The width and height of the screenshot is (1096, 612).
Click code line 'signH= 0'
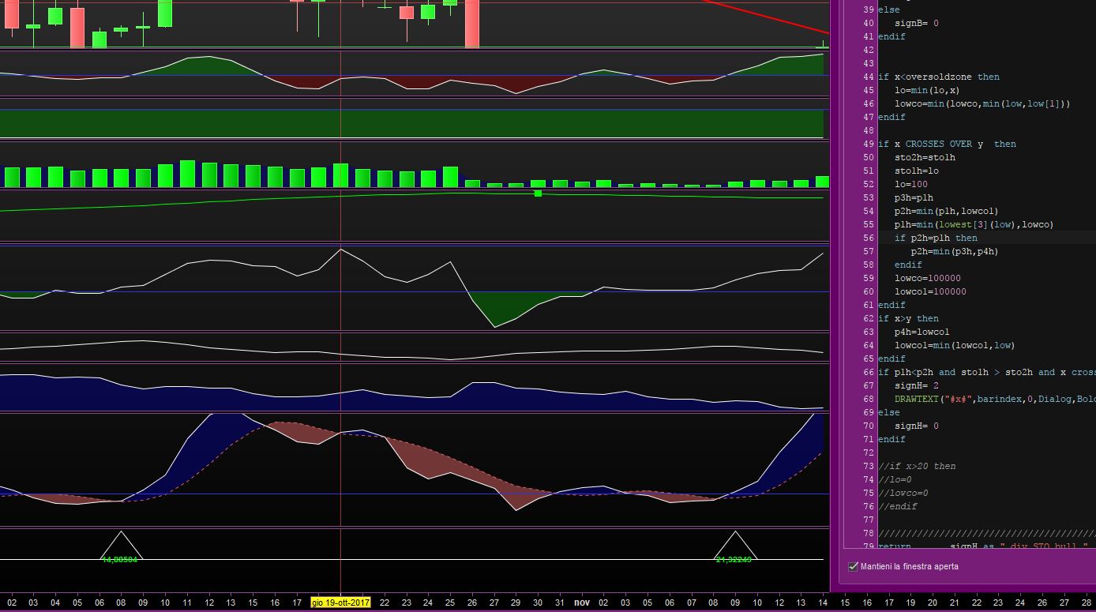[916, 426]
